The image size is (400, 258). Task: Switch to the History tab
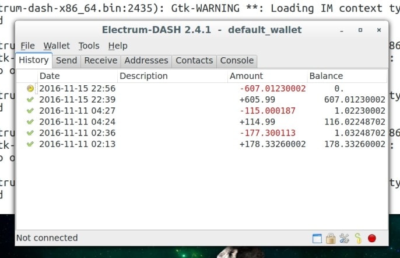pyautogui.click(x=34, y=60)
